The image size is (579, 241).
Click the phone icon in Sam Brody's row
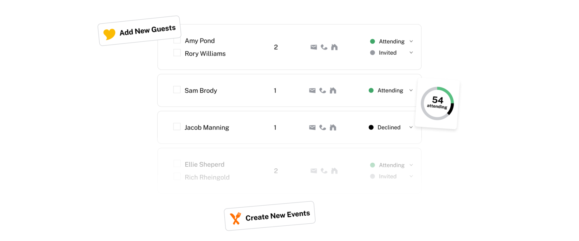(x=322, y=90)
